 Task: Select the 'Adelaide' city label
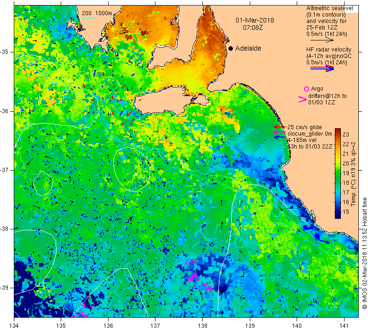(x=248, y=48)
